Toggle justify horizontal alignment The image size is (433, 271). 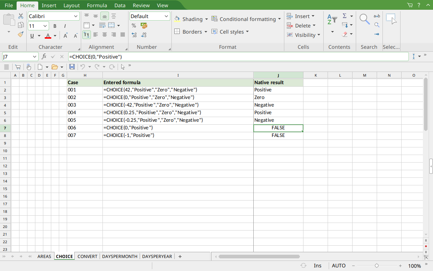pos(123,35)
